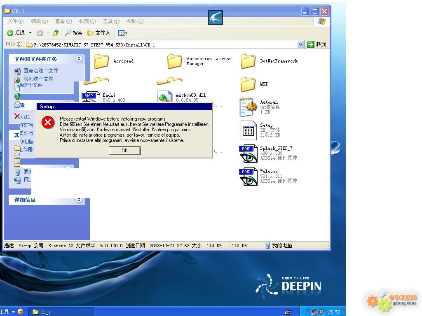Click the Forward arrow toolbar button
The image size is (422, 316).
[x=40, y=33]
